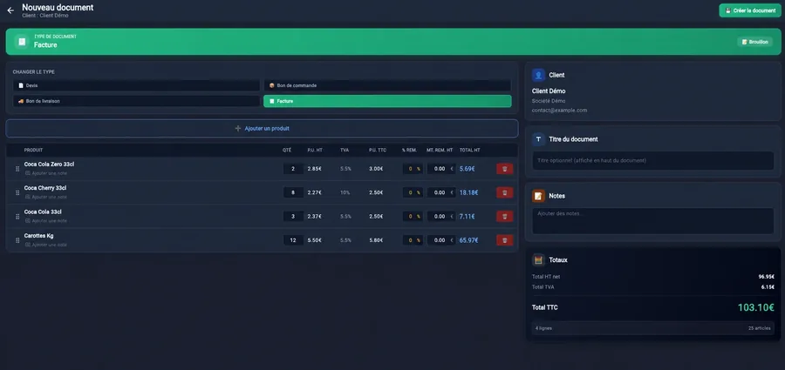This screenshot has width=785, height=370.
Task: Click the PRODUIT column header
Action: tap(33, 150)
